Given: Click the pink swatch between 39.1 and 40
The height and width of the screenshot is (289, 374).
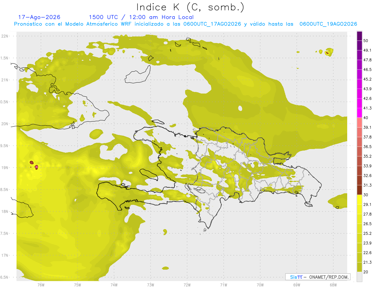Looking at the screenshot, I should (360, 123).
